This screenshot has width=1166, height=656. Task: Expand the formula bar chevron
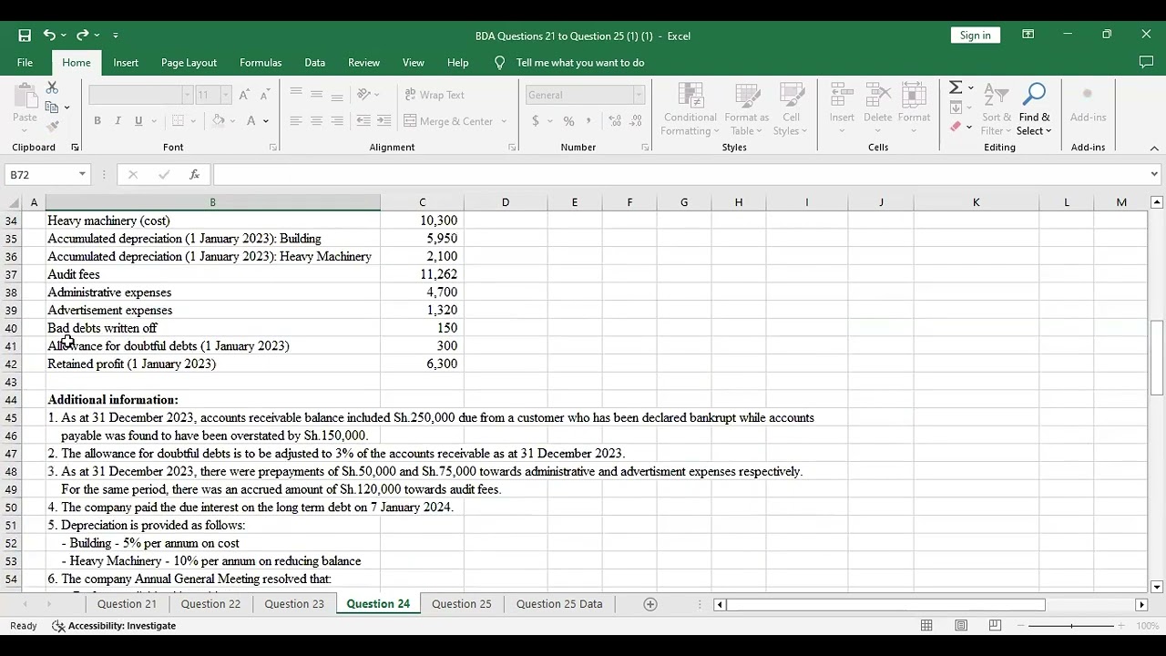1154,174
